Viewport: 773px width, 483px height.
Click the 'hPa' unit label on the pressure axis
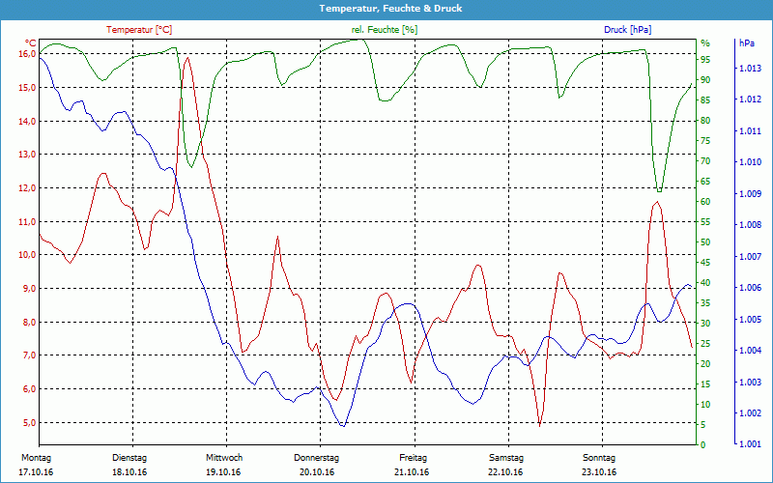(x=747, y=43)
